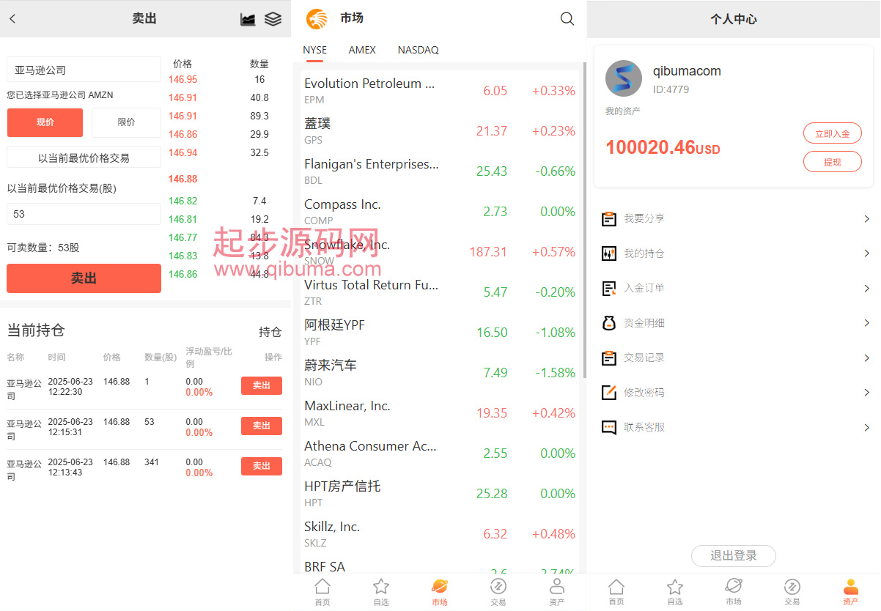The image size is (881, 611).
Task: Open 资产 in the market screen's bottom bar
Action: coord(557,592)
